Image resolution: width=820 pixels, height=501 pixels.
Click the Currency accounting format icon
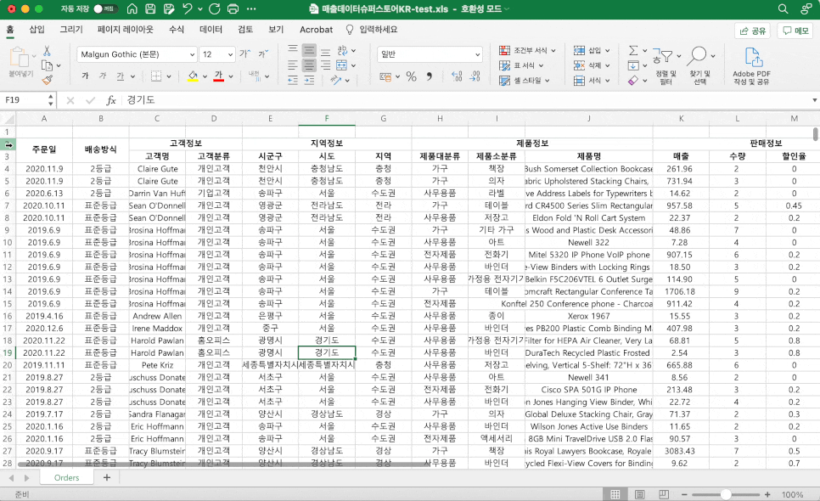click(x=385, y=77)
